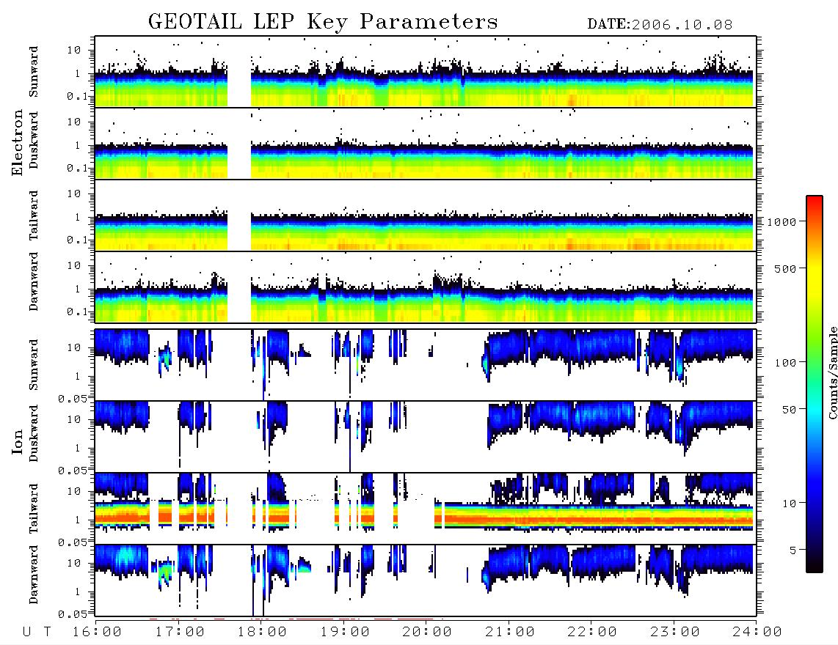The height and width of the screenshot is (645, 838).
Task: Select the Ion Tailward panel label
Action: pyautogui.click(x=34, y=509)
